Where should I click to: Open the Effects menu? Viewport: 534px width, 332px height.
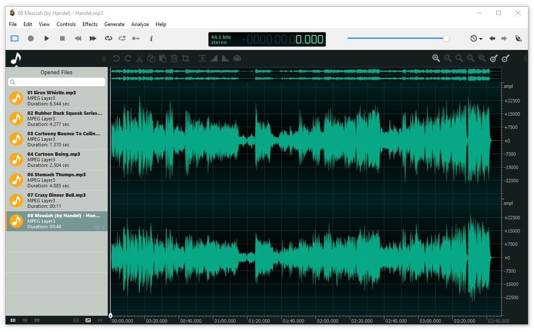click(x=90, y=24)
